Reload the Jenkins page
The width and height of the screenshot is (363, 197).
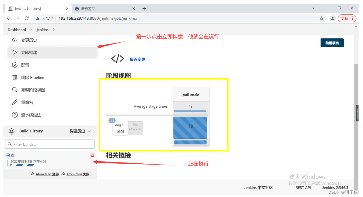tap(27, 18)
